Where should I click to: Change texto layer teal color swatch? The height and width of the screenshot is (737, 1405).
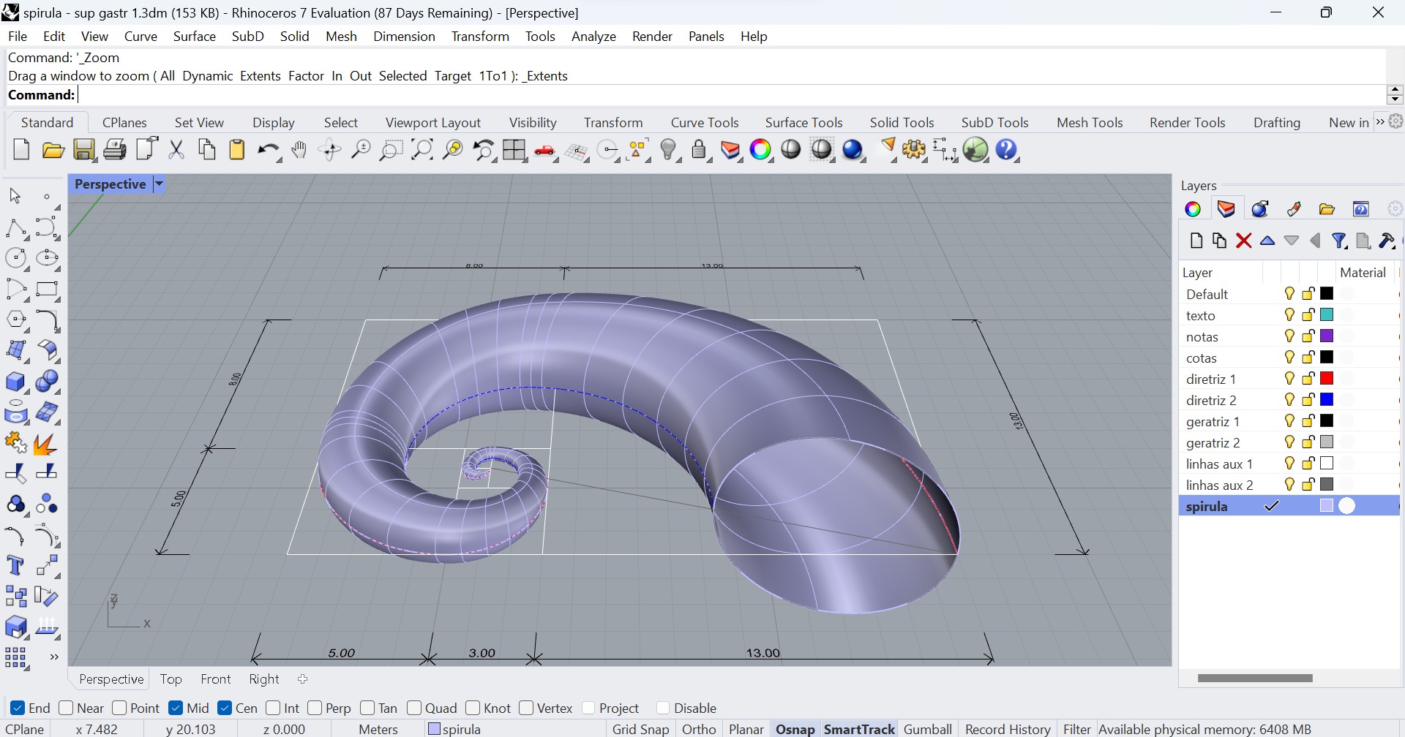tap(1327, 315)
